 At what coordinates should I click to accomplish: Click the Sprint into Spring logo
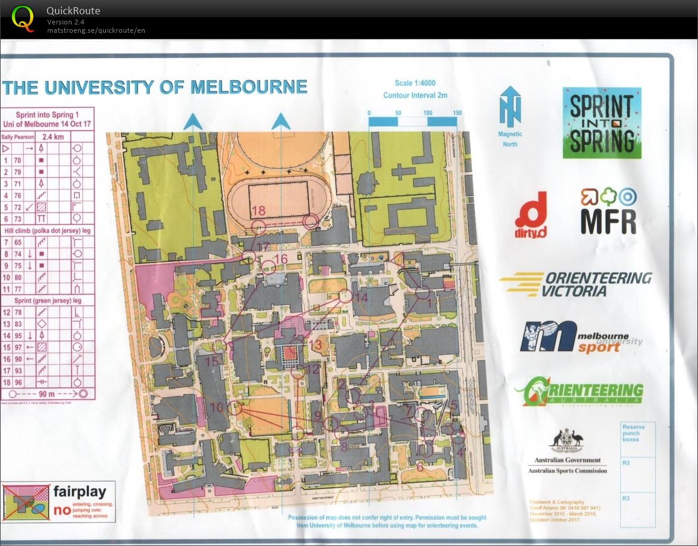point(602,123)
